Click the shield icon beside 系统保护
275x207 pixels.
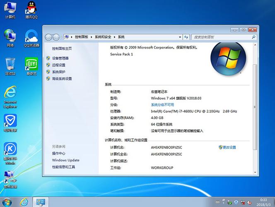[48, 72]
